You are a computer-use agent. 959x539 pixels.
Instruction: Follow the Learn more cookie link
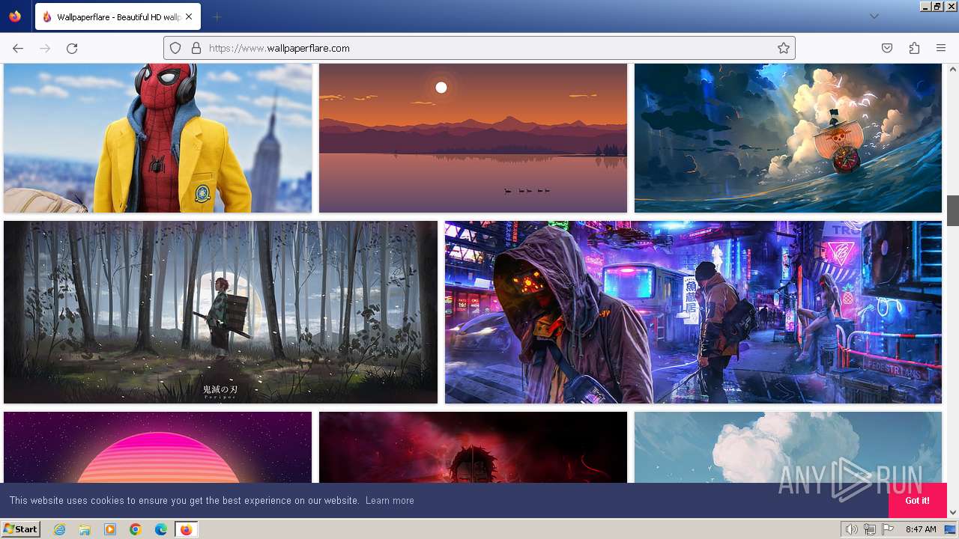pyautogui.click(x=390, y=500)
